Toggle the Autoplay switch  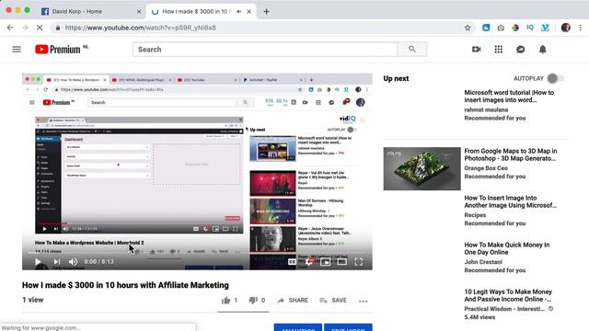[556, 78]
